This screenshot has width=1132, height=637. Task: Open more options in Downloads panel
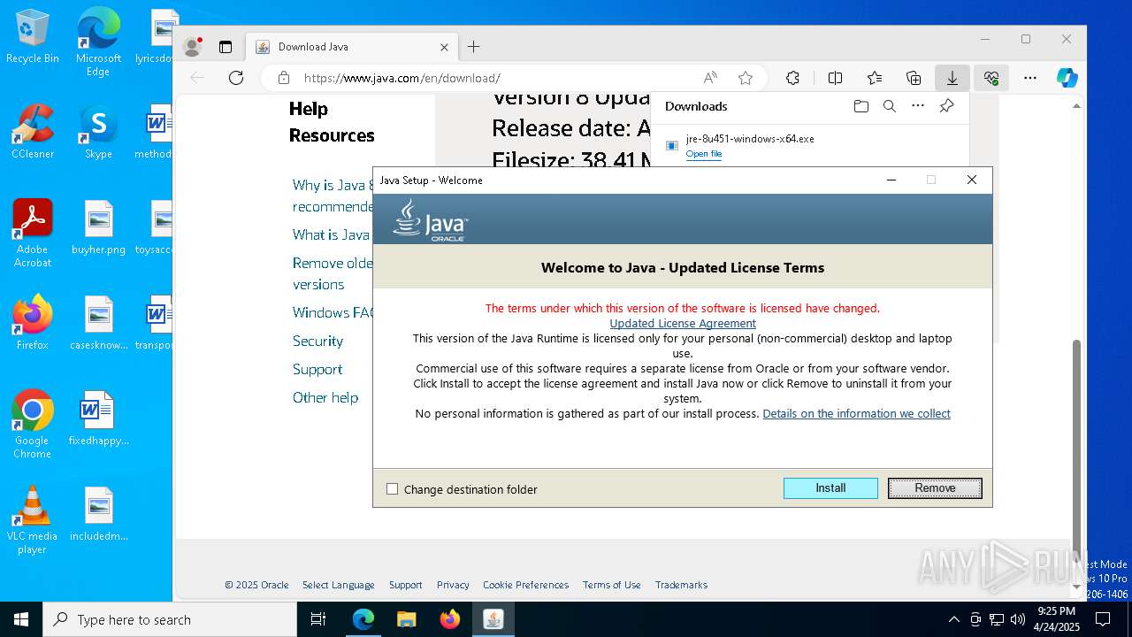(x=918, y=106)
